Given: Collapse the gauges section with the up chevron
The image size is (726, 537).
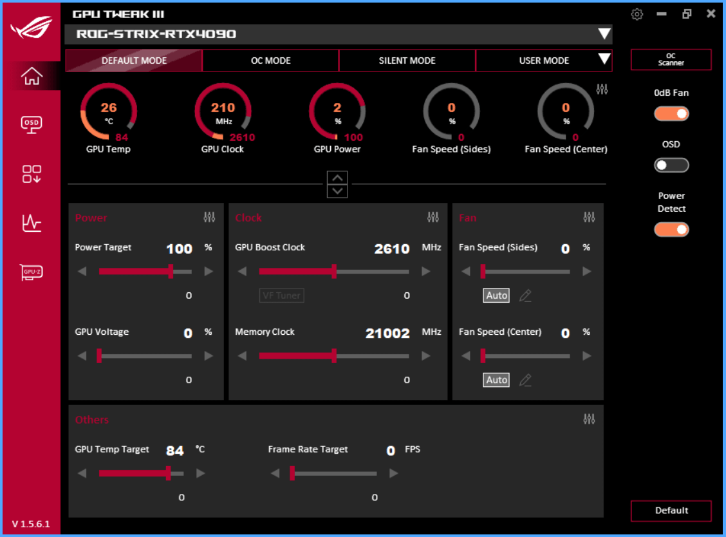Looking at the screenshot, I should coord(337,178).
